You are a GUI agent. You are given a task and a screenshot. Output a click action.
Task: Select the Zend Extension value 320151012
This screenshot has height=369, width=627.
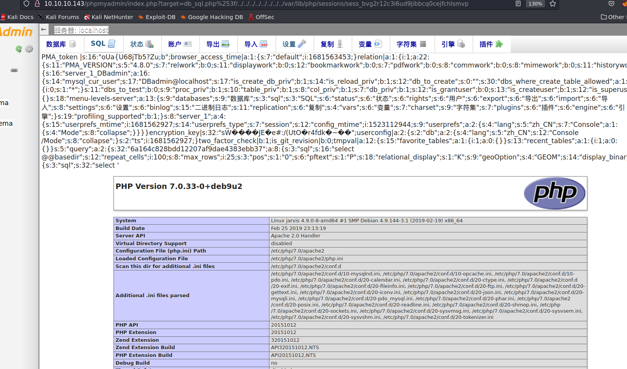[x=285, y=340]
